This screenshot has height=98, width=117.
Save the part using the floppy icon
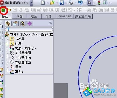[x=62, y=3]
